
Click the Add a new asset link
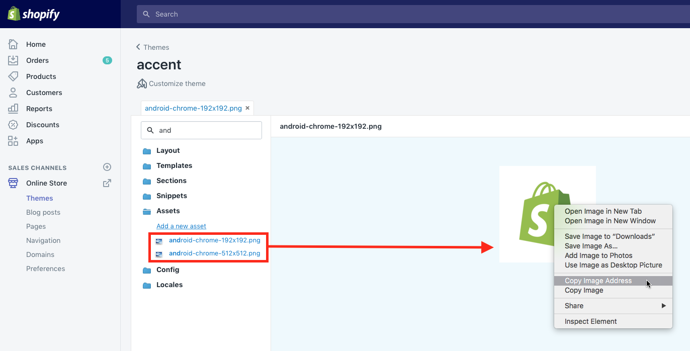pyautogui.click(x=181, y=226)
